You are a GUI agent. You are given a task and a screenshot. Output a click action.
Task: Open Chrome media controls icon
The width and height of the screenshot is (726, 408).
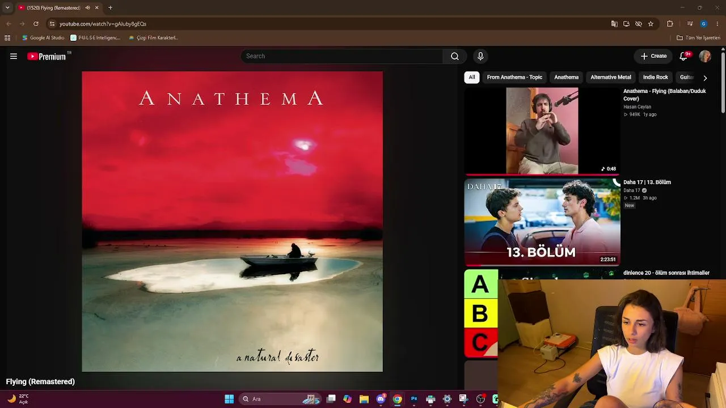[690, 24]
